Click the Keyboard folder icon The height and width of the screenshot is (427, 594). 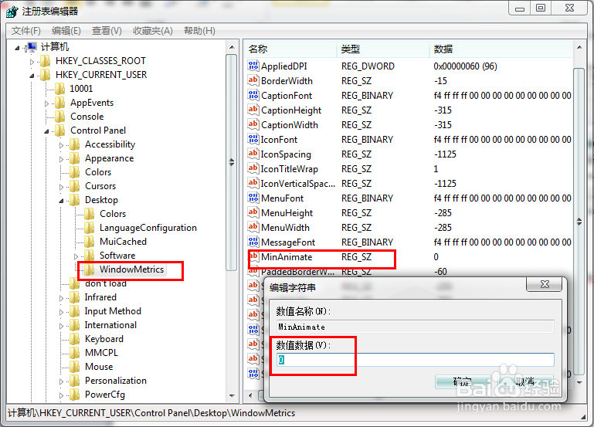(75, 339)
